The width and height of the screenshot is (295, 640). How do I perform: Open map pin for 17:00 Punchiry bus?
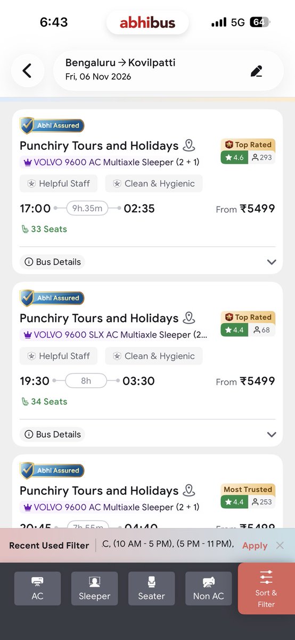[189, 146]
